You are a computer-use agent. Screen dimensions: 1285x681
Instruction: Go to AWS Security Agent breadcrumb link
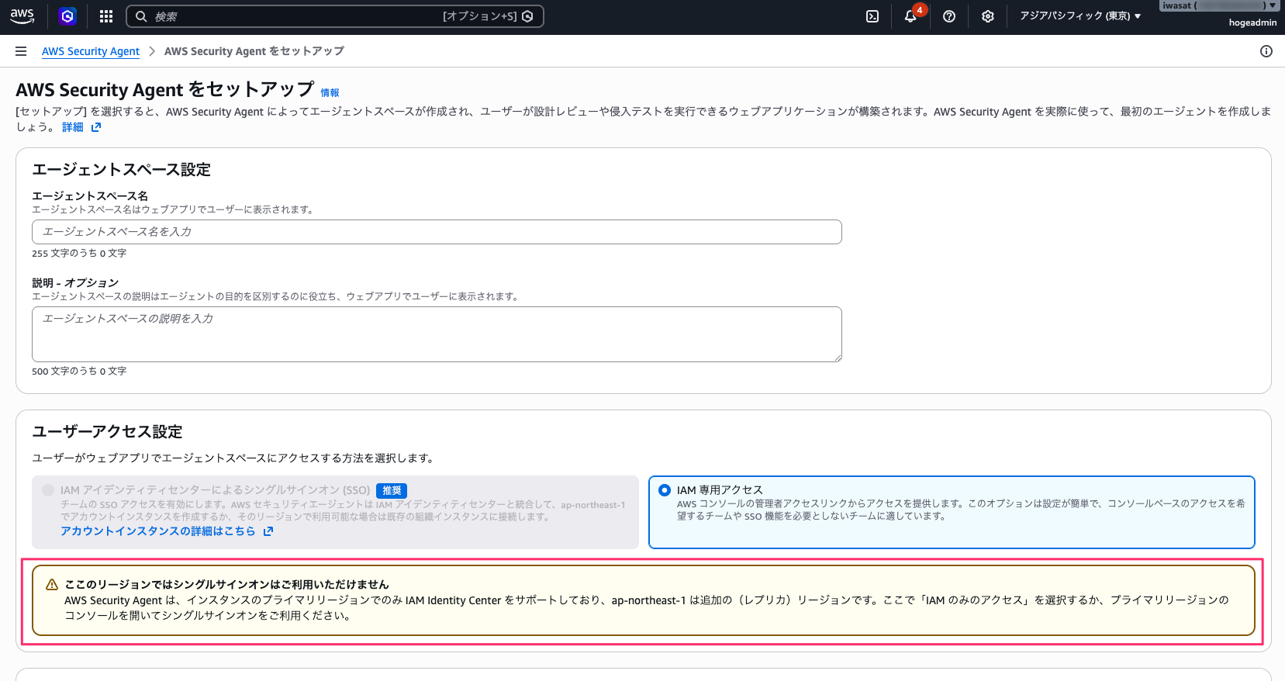(x=91, y=51)
